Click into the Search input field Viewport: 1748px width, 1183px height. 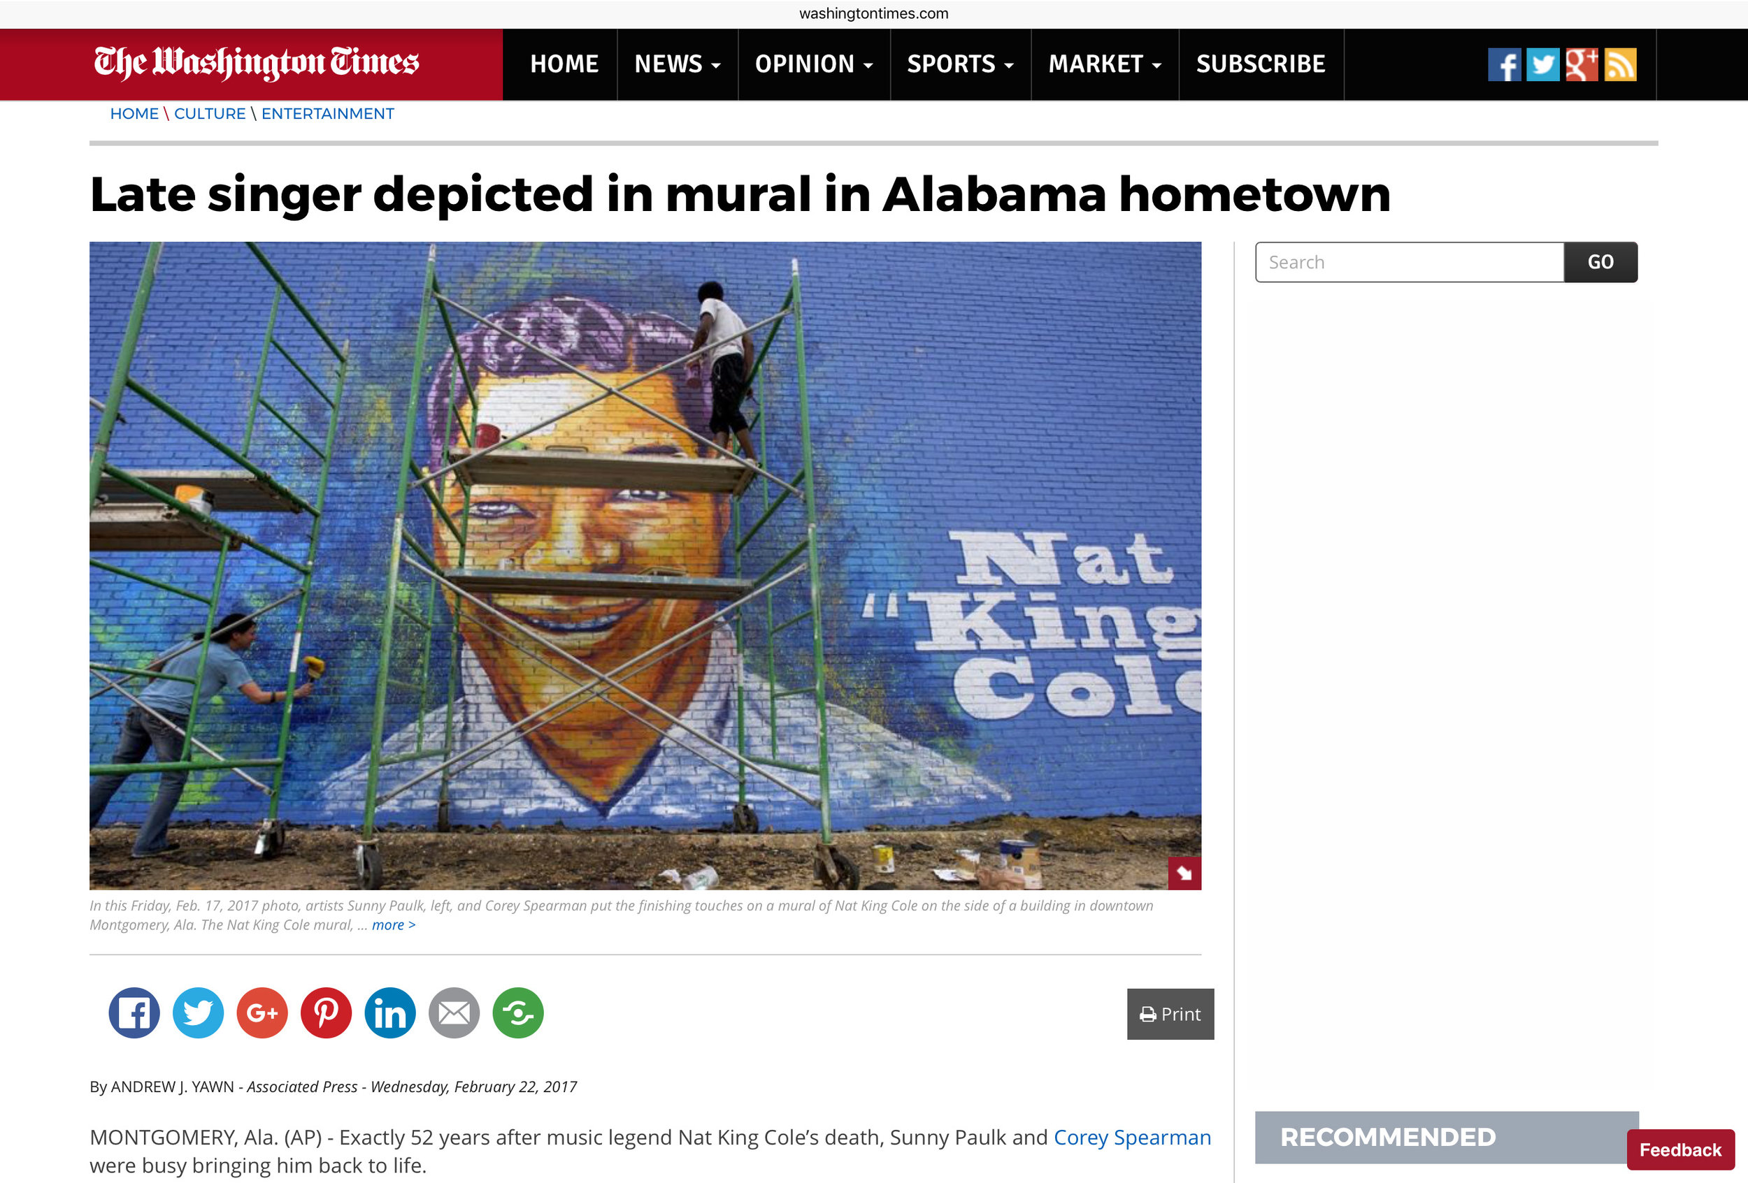coord(1410,262)
